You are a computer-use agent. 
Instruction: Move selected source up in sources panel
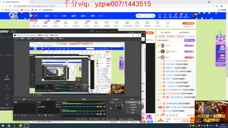(49, 115)
